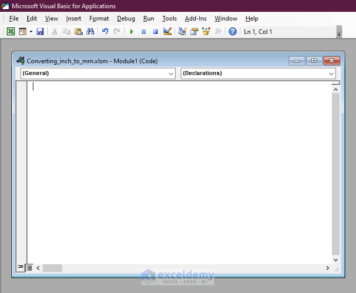Expand the toolbar options arrow
Viewport: 356px width, 293px height.
[x=339, y=31]
